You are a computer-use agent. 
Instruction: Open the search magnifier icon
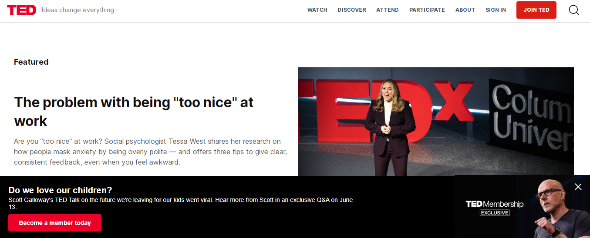tap(574, 10)
